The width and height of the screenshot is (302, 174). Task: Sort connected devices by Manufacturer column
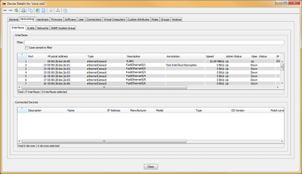[x=138, y=111]
